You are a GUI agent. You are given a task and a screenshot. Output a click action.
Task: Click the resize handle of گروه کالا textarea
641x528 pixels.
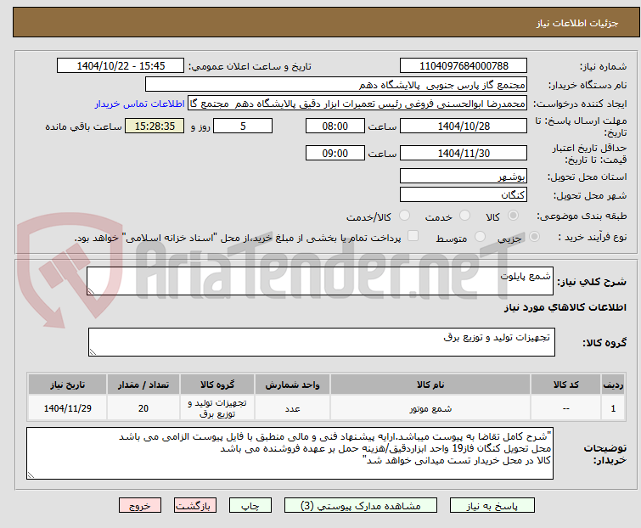(93, 352)
